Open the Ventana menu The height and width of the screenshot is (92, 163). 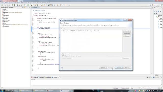click(x=44, y=3)
